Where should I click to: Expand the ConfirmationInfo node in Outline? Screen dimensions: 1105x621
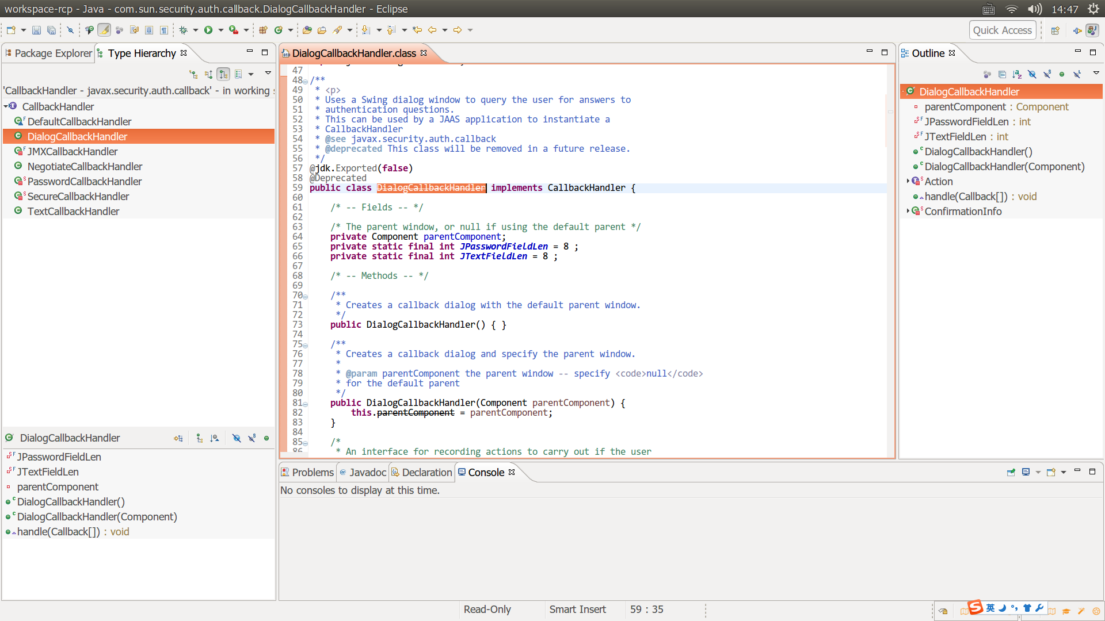(x=908, y=211)
